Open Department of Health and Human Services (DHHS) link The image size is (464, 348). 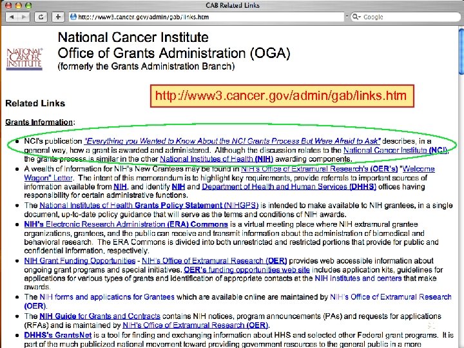click(x=289, y=187)
